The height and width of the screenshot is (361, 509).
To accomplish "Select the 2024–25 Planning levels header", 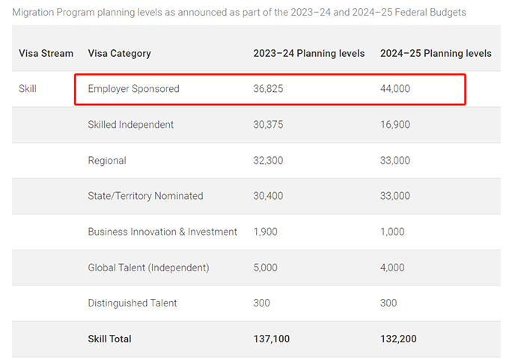I will pyautogui.click(x=436, y=53).
